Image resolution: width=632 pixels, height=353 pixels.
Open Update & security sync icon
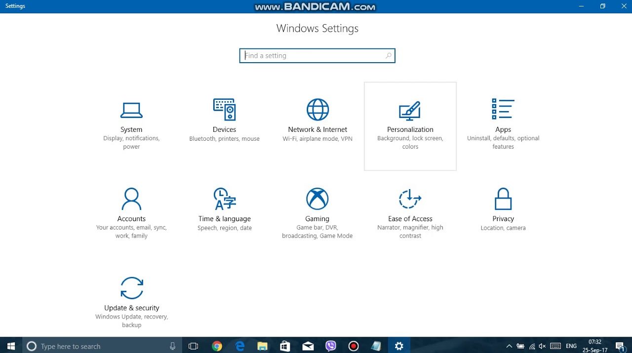point(132,288)
